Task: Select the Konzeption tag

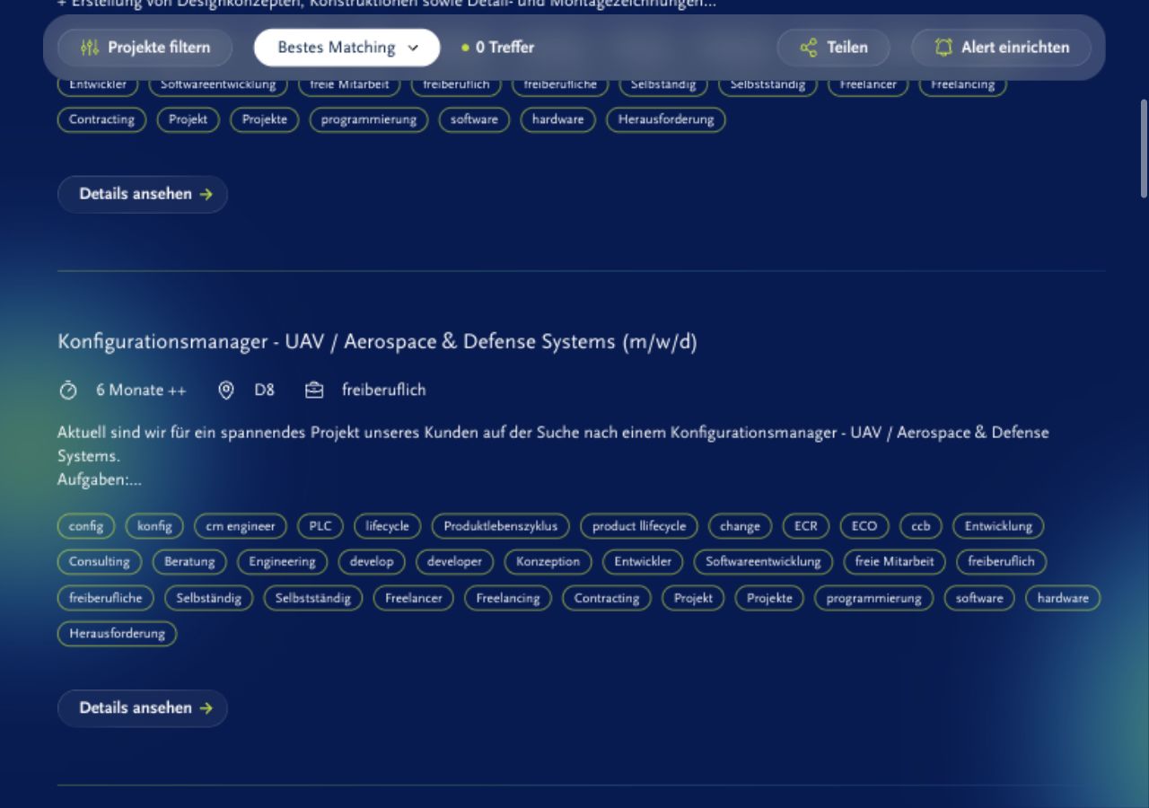Action: [x=548, y=562]
